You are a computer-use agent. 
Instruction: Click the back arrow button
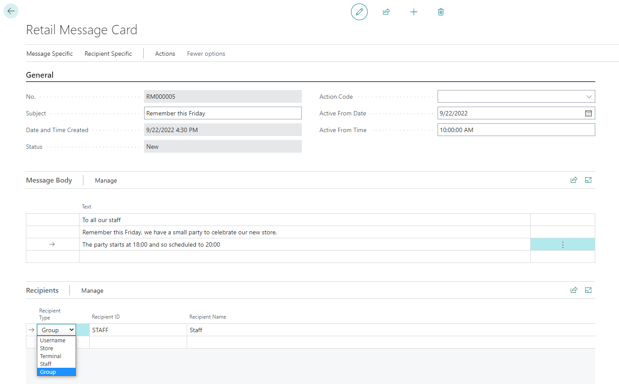coord(11,11)
